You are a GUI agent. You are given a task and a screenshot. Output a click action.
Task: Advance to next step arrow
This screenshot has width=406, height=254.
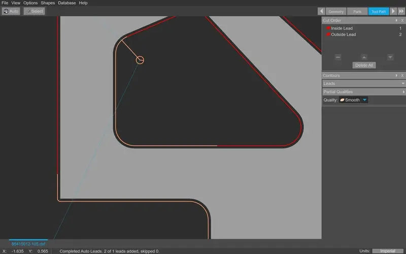click(393, 11)
